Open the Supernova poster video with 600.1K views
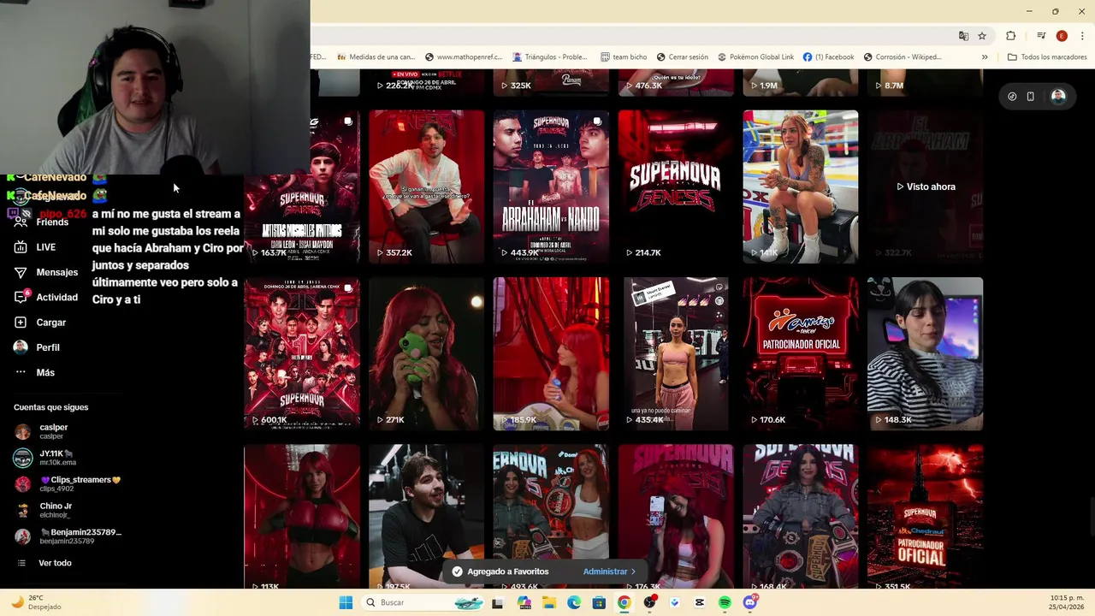 [302, 352]
